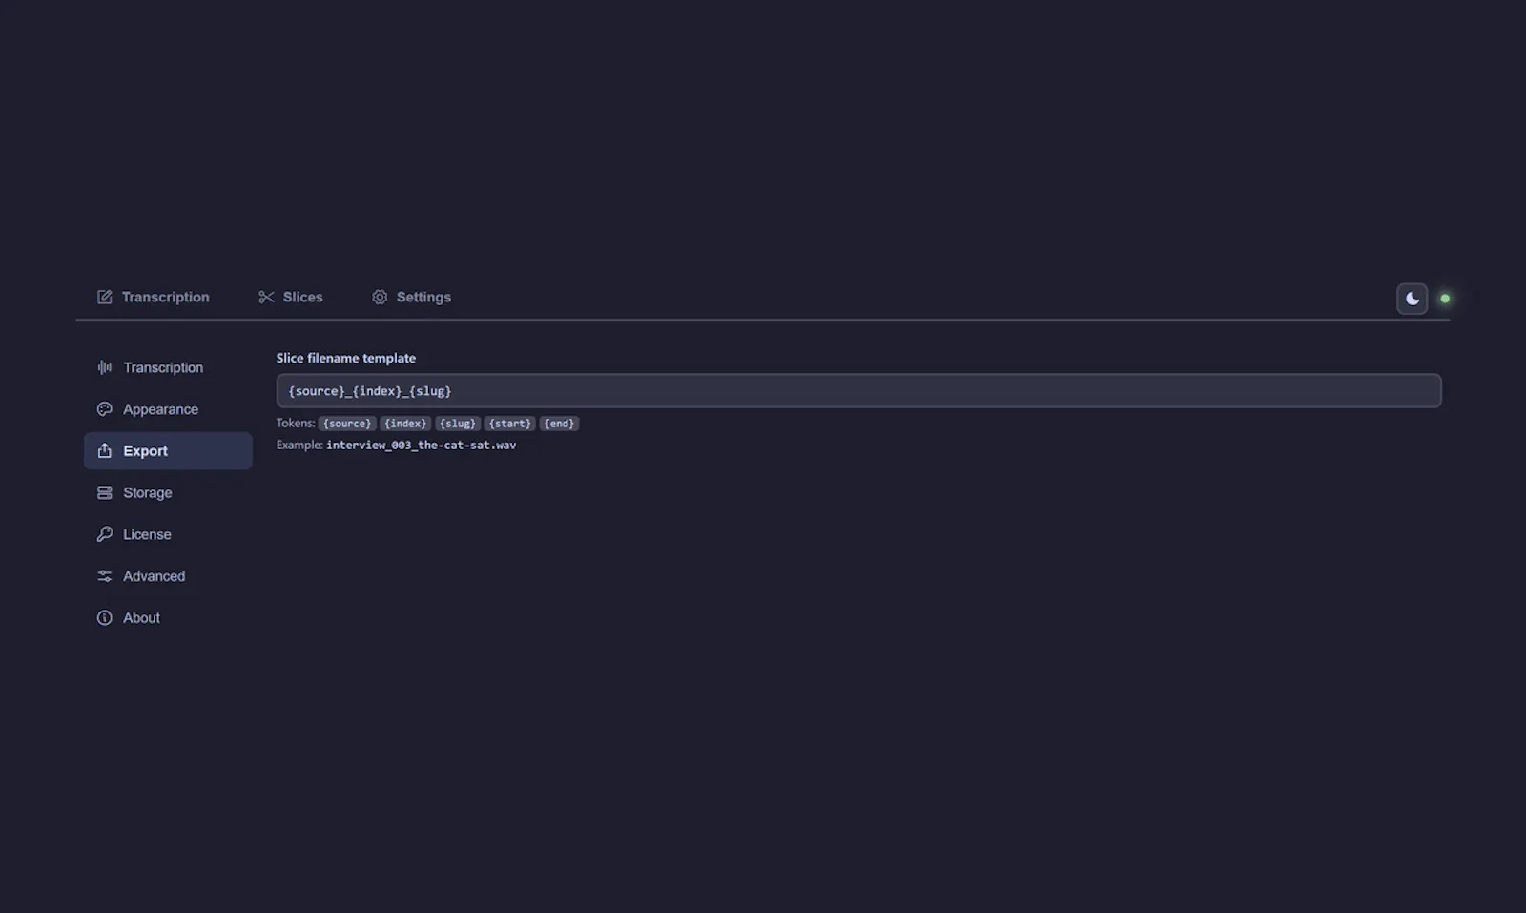Select Appearance in the sidebar
Viewport: 1526px width, 913px height.
168,409
